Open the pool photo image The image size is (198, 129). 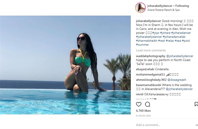pos(65,65)
